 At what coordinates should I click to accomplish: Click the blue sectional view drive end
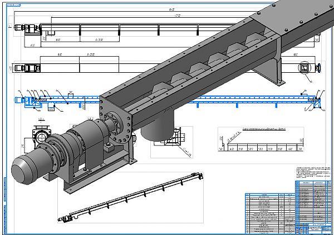point(25,100)
